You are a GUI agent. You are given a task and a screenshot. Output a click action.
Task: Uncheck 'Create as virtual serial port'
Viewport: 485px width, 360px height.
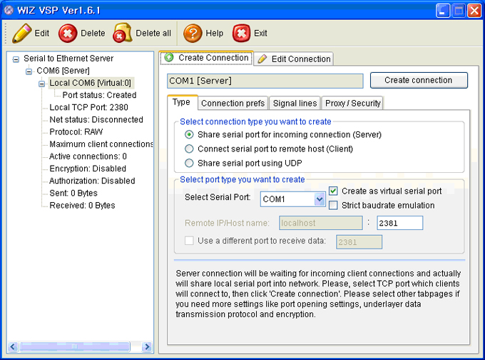333,191
